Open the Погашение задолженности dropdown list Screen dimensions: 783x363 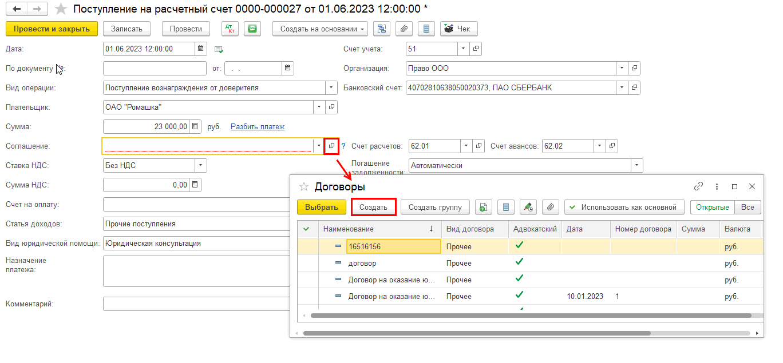tap(636, 166)
